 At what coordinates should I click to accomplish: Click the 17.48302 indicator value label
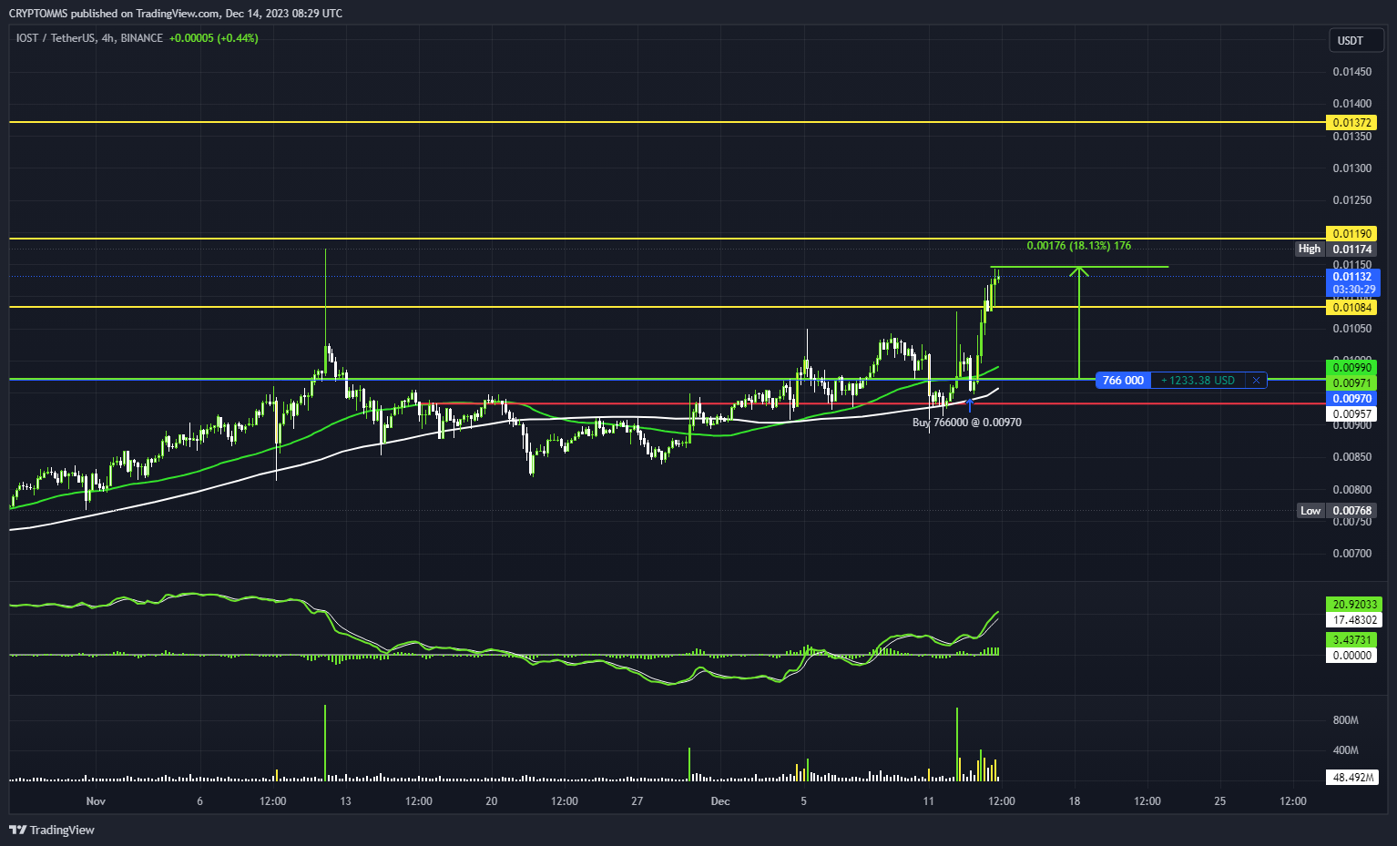click(1354, 620)
